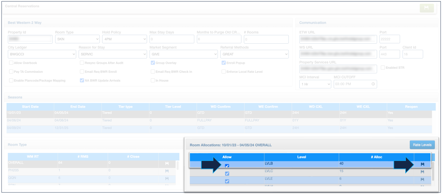Screen dimensions: 442x194
Task: Click the Max Stay Days input field
Action: [x=172, y=39]
